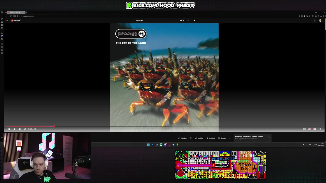326x183 pixels.
Task: Open more actions three-dot menu
Action: pos(229,138)
